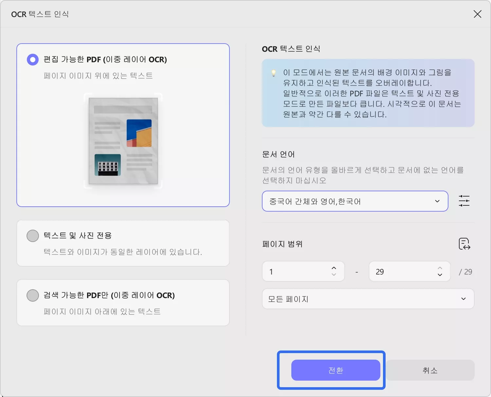Click the start page number field
The height and width of the screenshot is (397, 491).
coord(295,271)
